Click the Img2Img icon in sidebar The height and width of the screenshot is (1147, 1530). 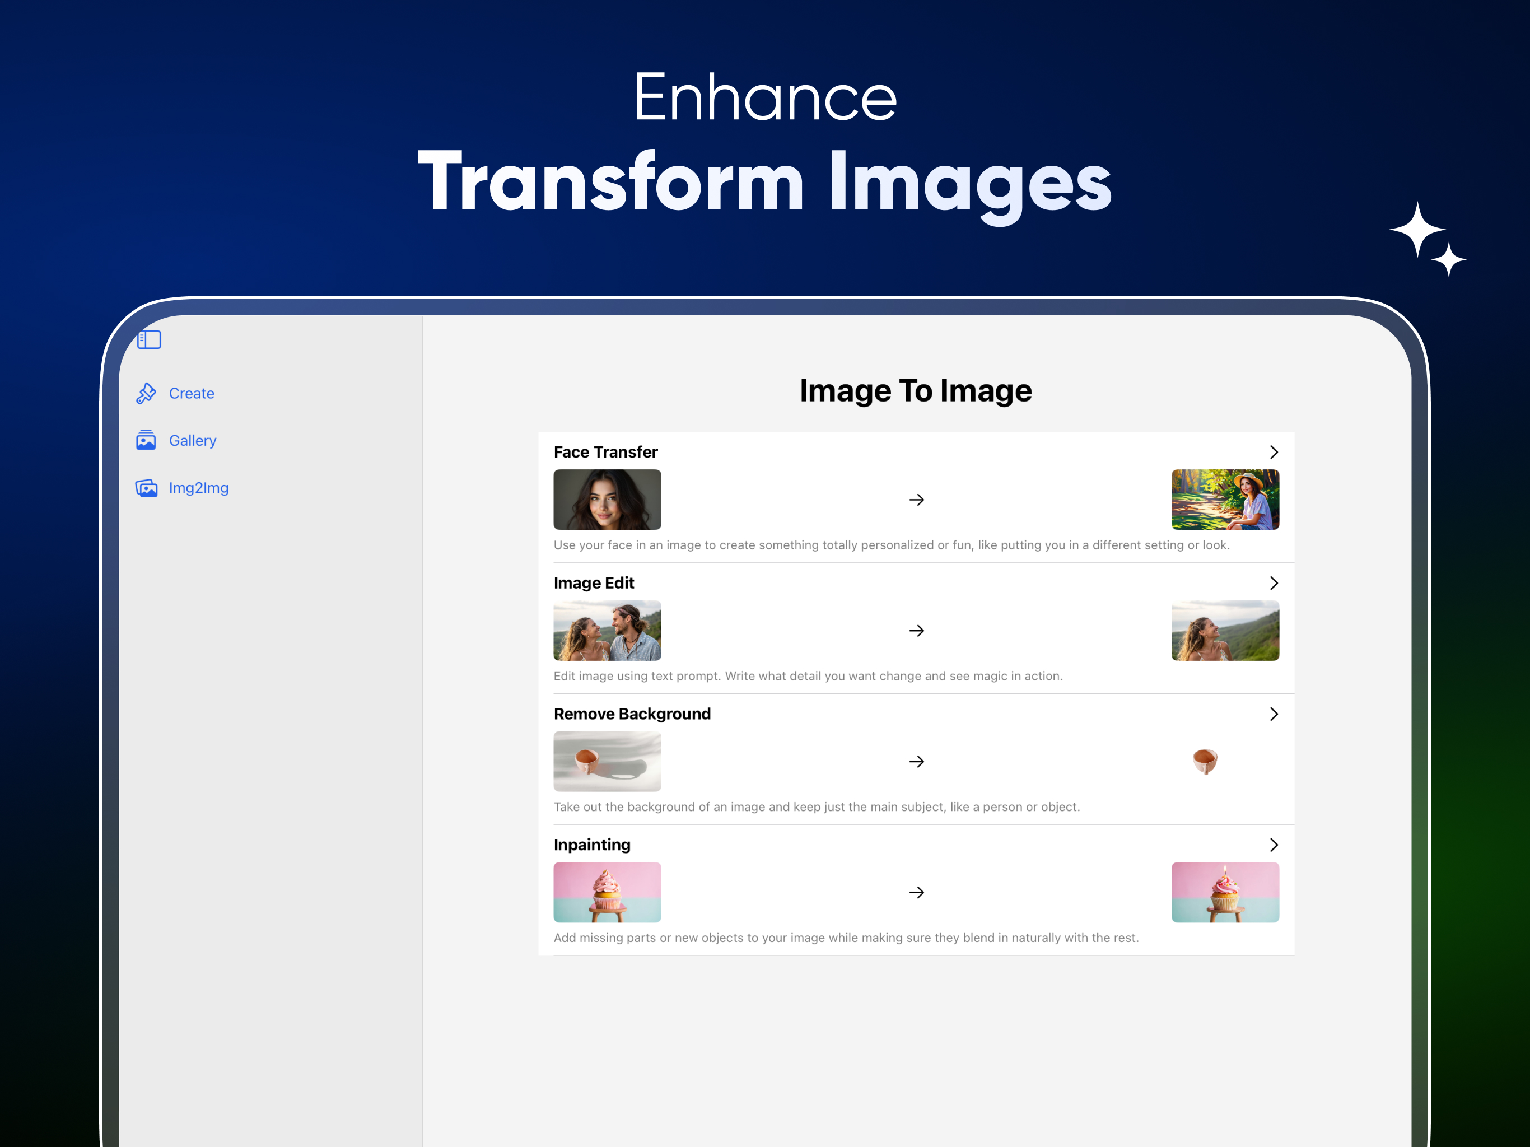[146, 488]
